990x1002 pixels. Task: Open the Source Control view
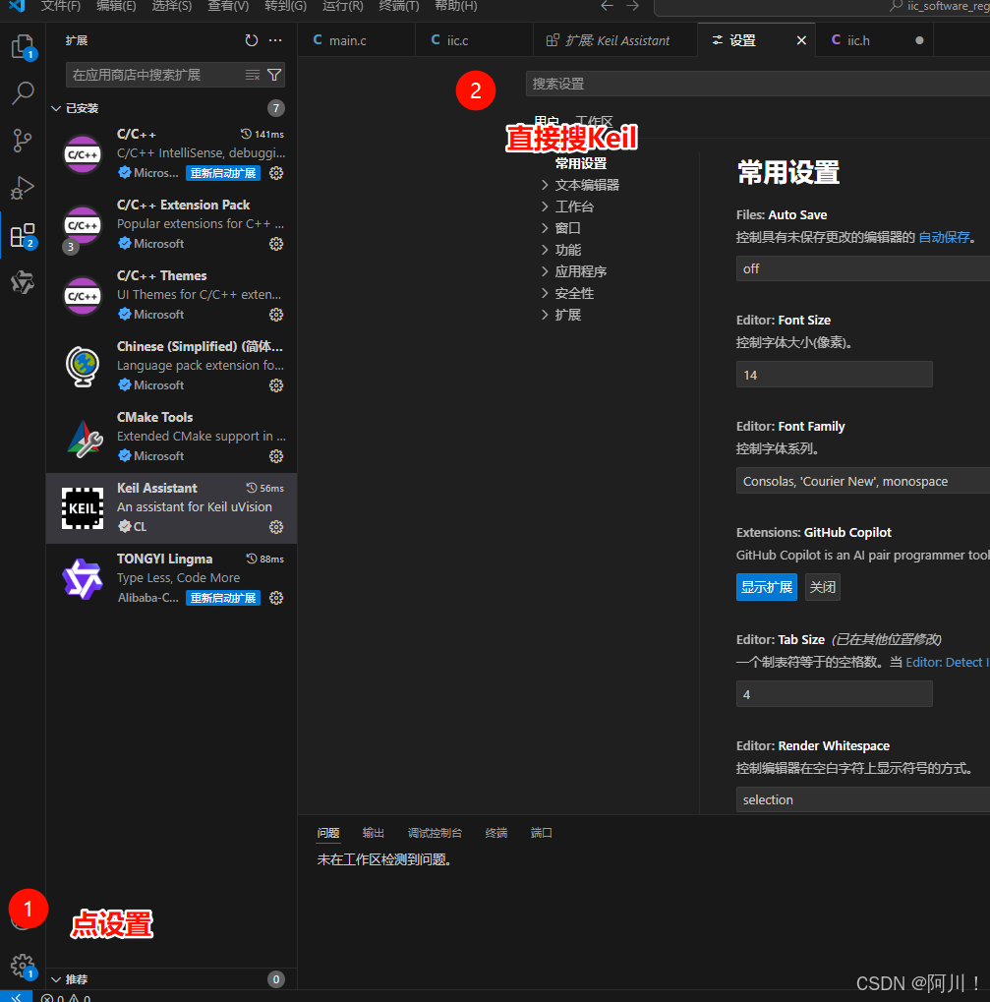click(x=23, y=141)
